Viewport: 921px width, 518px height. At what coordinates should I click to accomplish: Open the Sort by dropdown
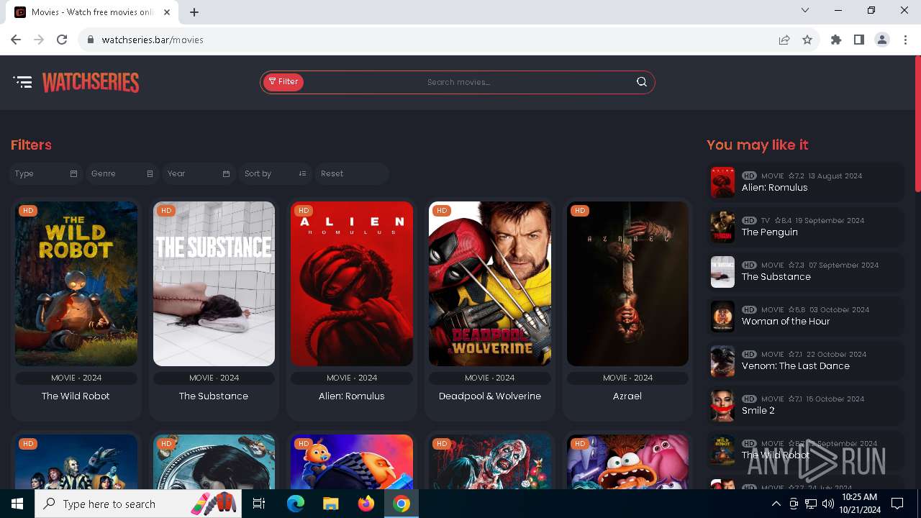(x=276, y=173)
